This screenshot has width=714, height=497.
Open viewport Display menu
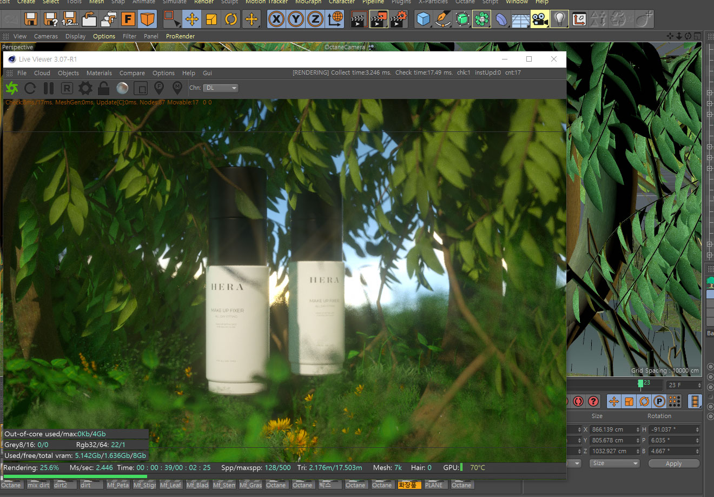pos(76,36)
